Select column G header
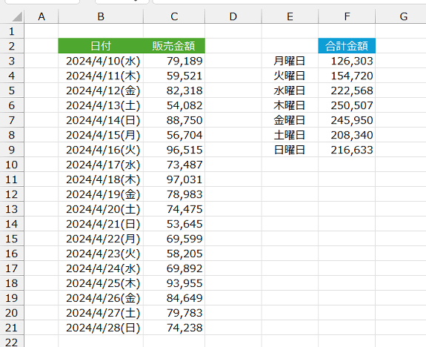 coord(404,16)
